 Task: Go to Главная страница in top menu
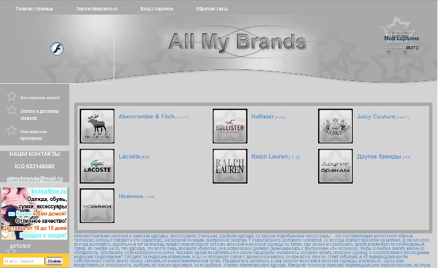click(34, 8)
